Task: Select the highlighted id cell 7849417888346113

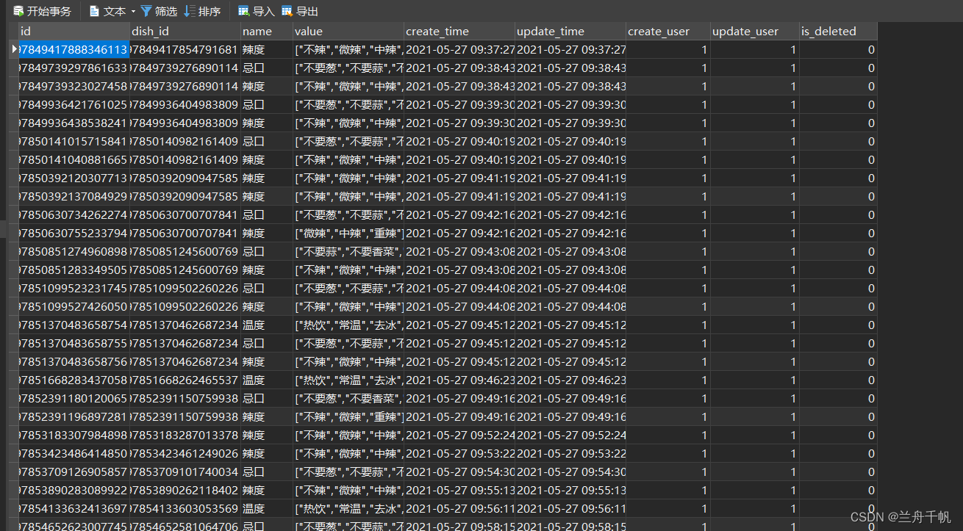Action: (74, 49)
